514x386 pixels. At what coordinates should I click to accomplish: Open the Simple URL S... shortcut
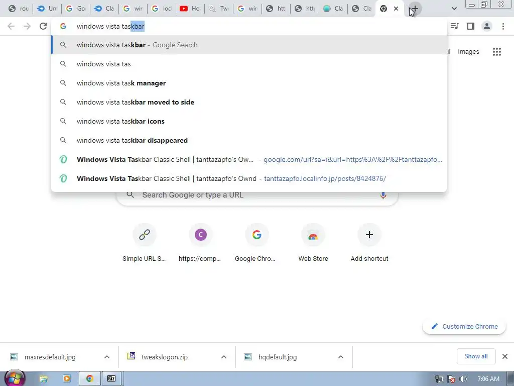pos(144,243)
